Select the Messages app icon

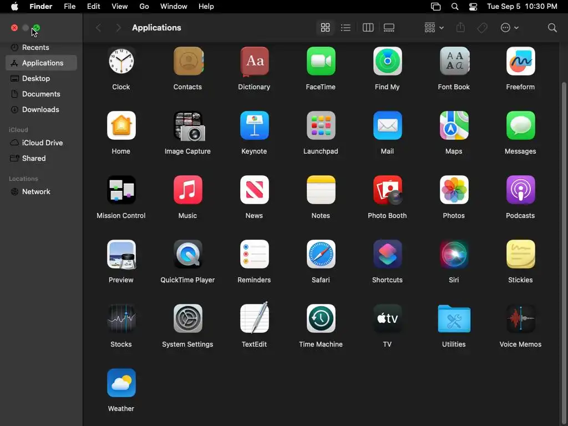coord(520,125)
